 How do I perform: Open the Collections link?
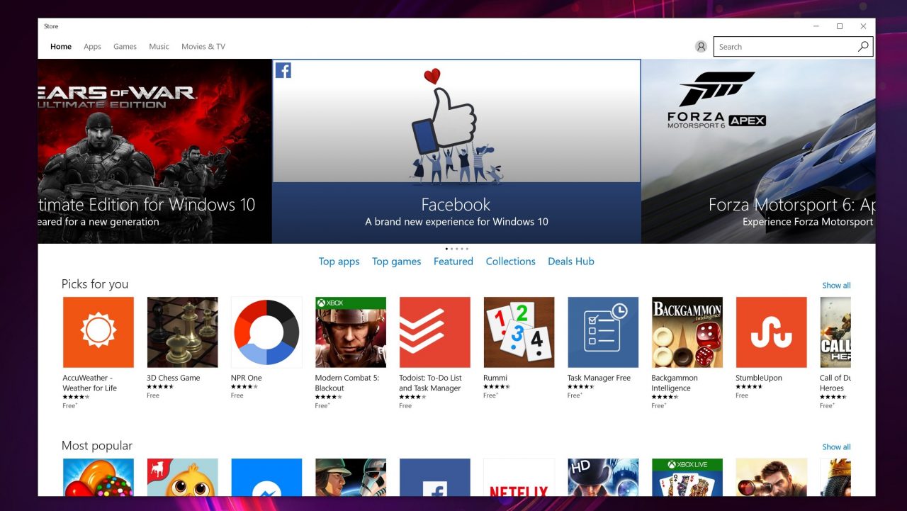click(510, 262)
